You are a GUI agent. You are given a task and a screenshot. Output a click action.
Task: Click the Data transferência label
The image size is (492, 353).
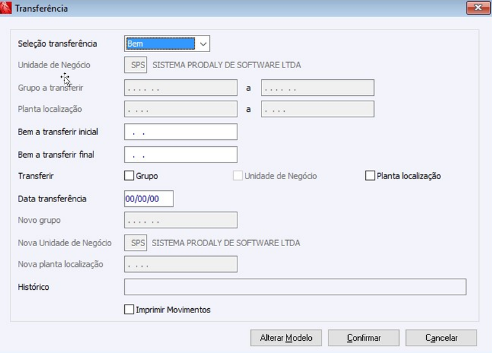tap(52, 198)
